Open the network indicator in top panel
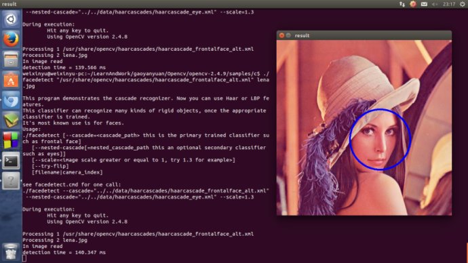The image size is (468, 263). tap(402, 4)
